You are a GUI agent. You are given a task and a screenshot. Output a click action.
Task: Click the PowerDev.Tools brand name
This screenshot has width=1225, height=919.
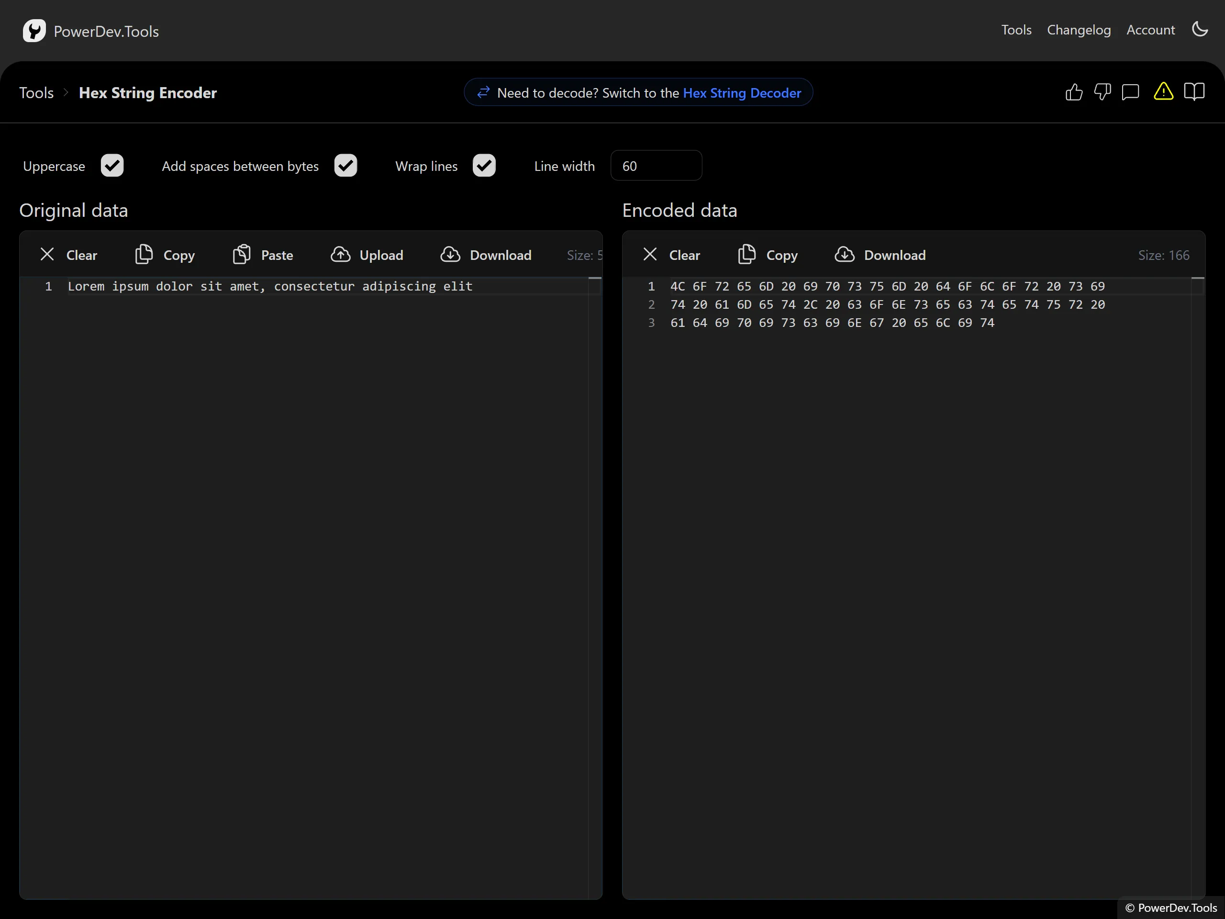(x=106, y=31)
